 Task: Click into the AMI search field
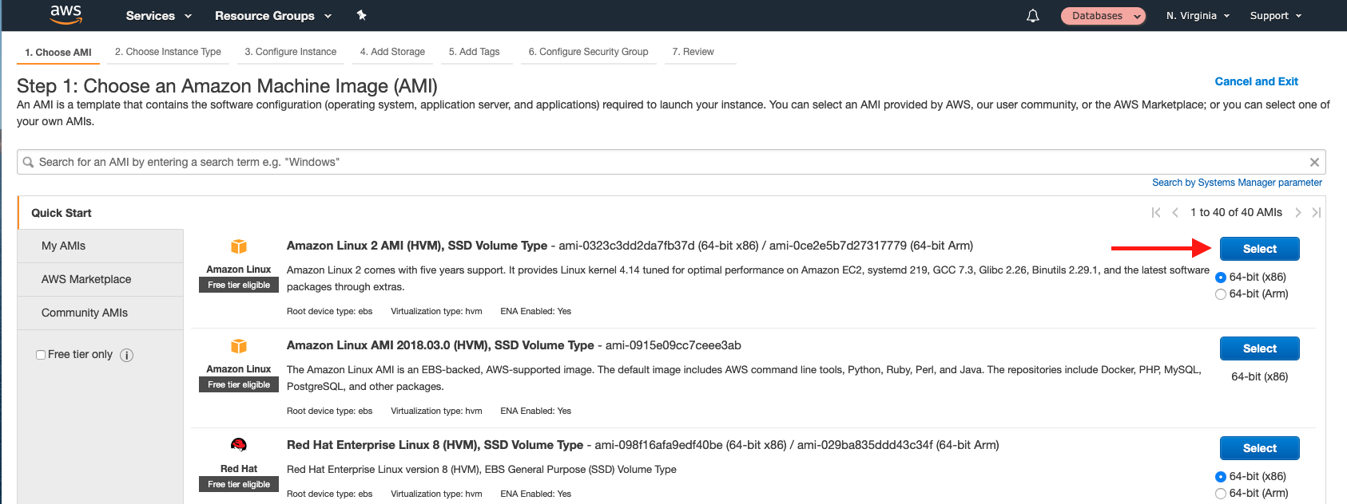coord(671,162)
